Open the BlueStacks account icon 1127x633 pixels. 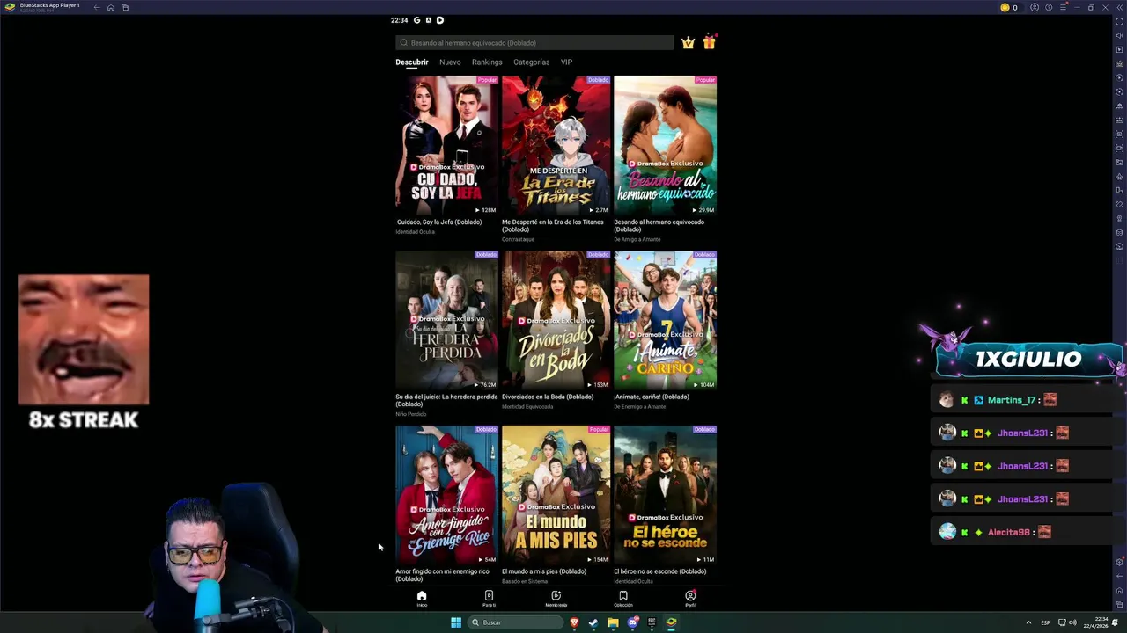point(1035,7)
